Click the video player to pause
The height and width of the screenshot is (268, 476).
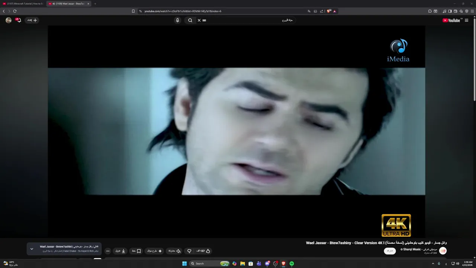click(x=236, y=131)
